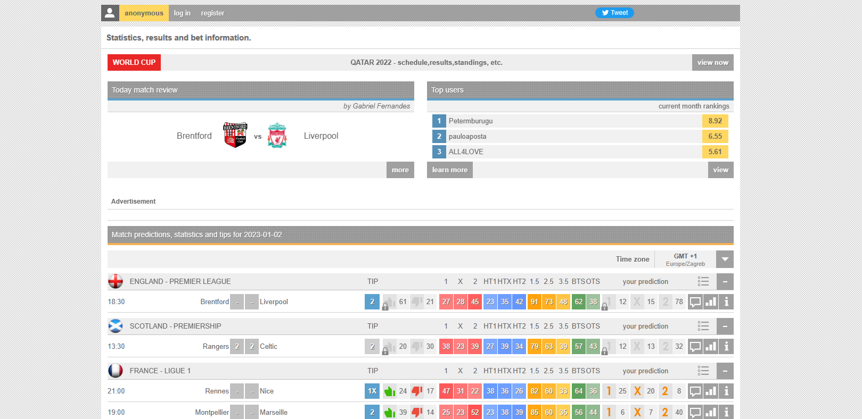Open stats chart for Montpellier vs Marseille
Screen dimensions: 862x419
pyautogui.click(x=711, y=412)
